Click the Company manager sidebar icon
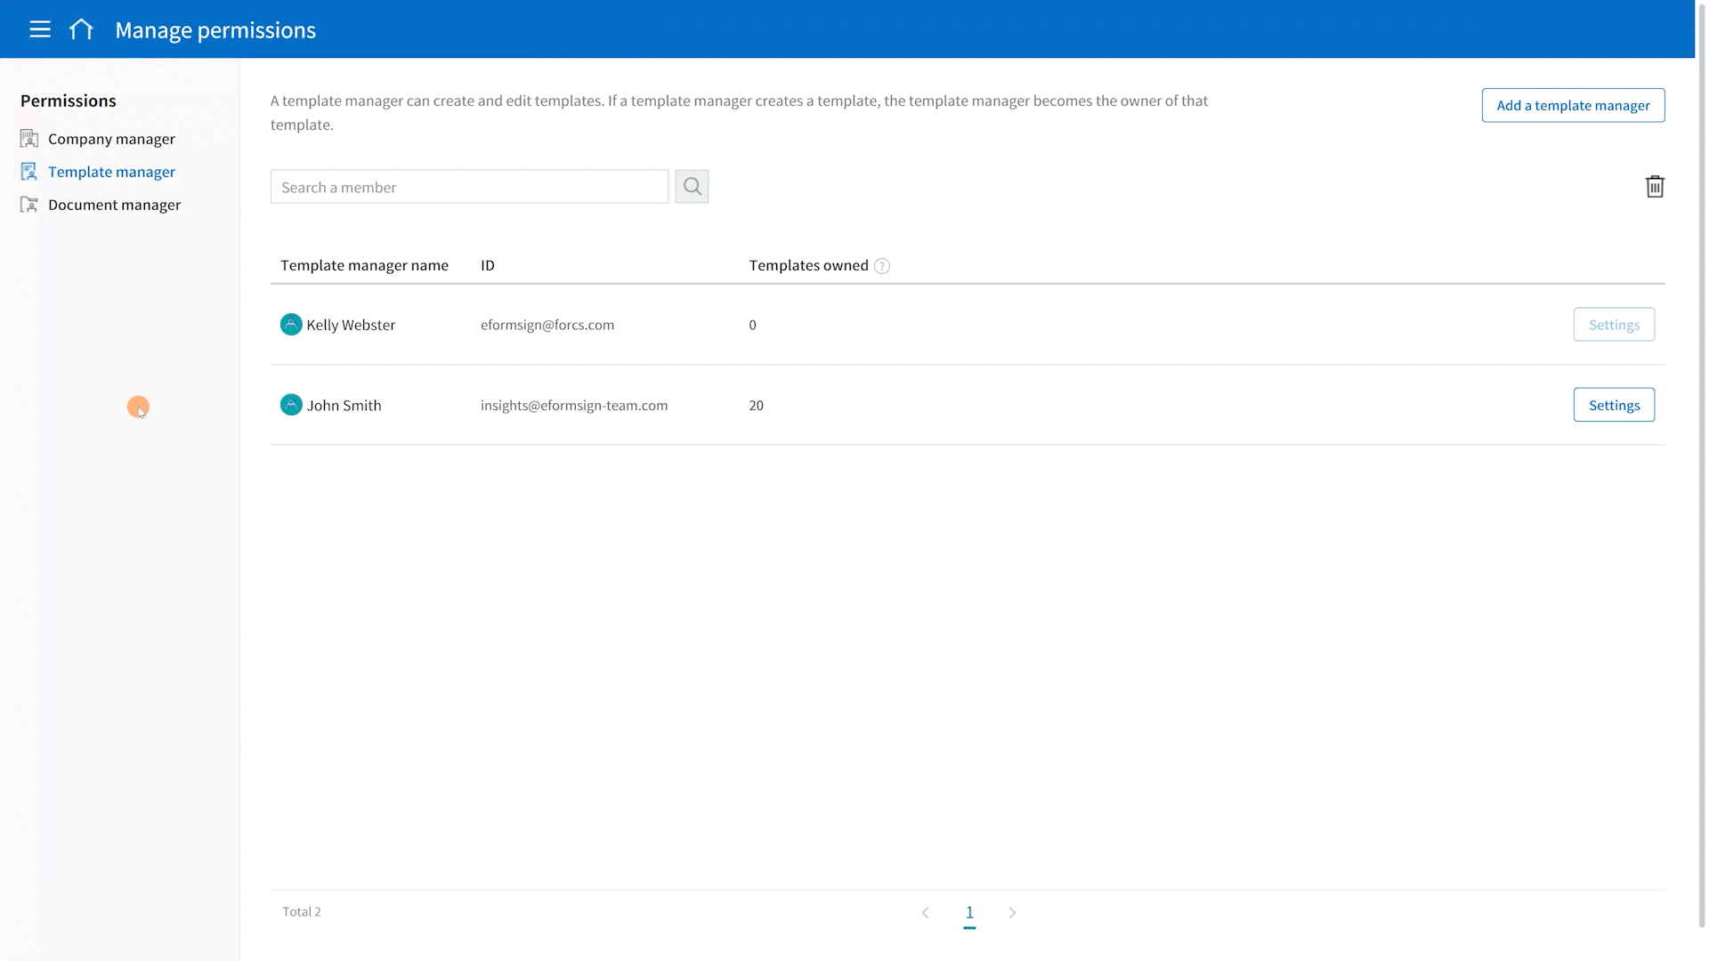This screenshot has height=961, width=1709. pyautogui.click(x=29, y=139)
